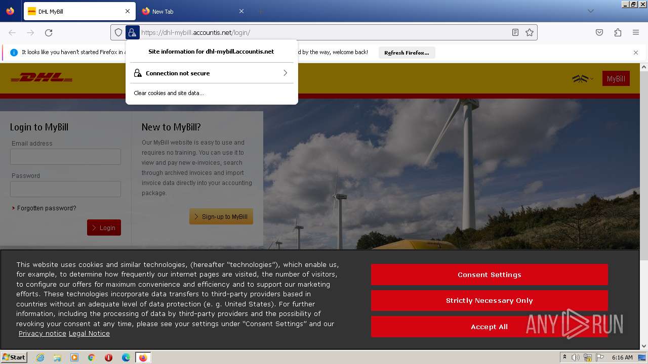
Task: Choose Strictly Necessary Only cookies
Action: click(490, 300)
